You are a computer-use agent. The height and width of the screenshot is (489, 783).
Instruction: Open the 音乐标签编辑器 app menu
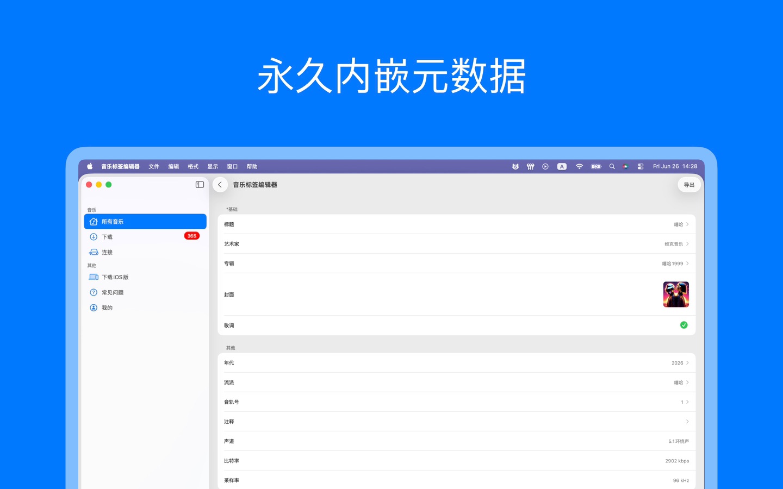tap(120, 166)
